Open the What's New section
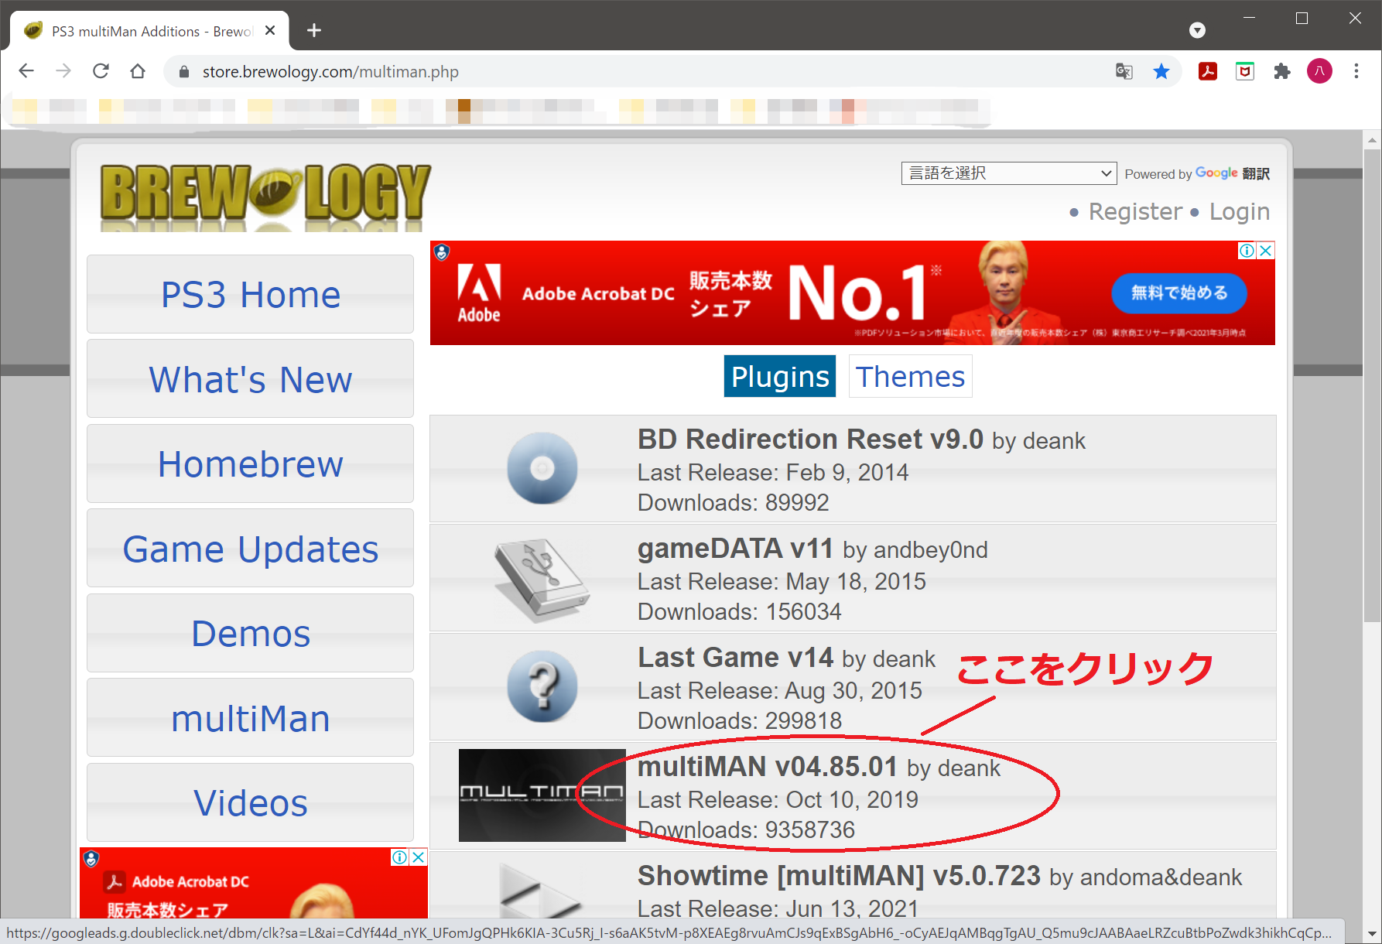Viewport: 1382px width, 944px height. pyautogui.click(x=250, y=379)
